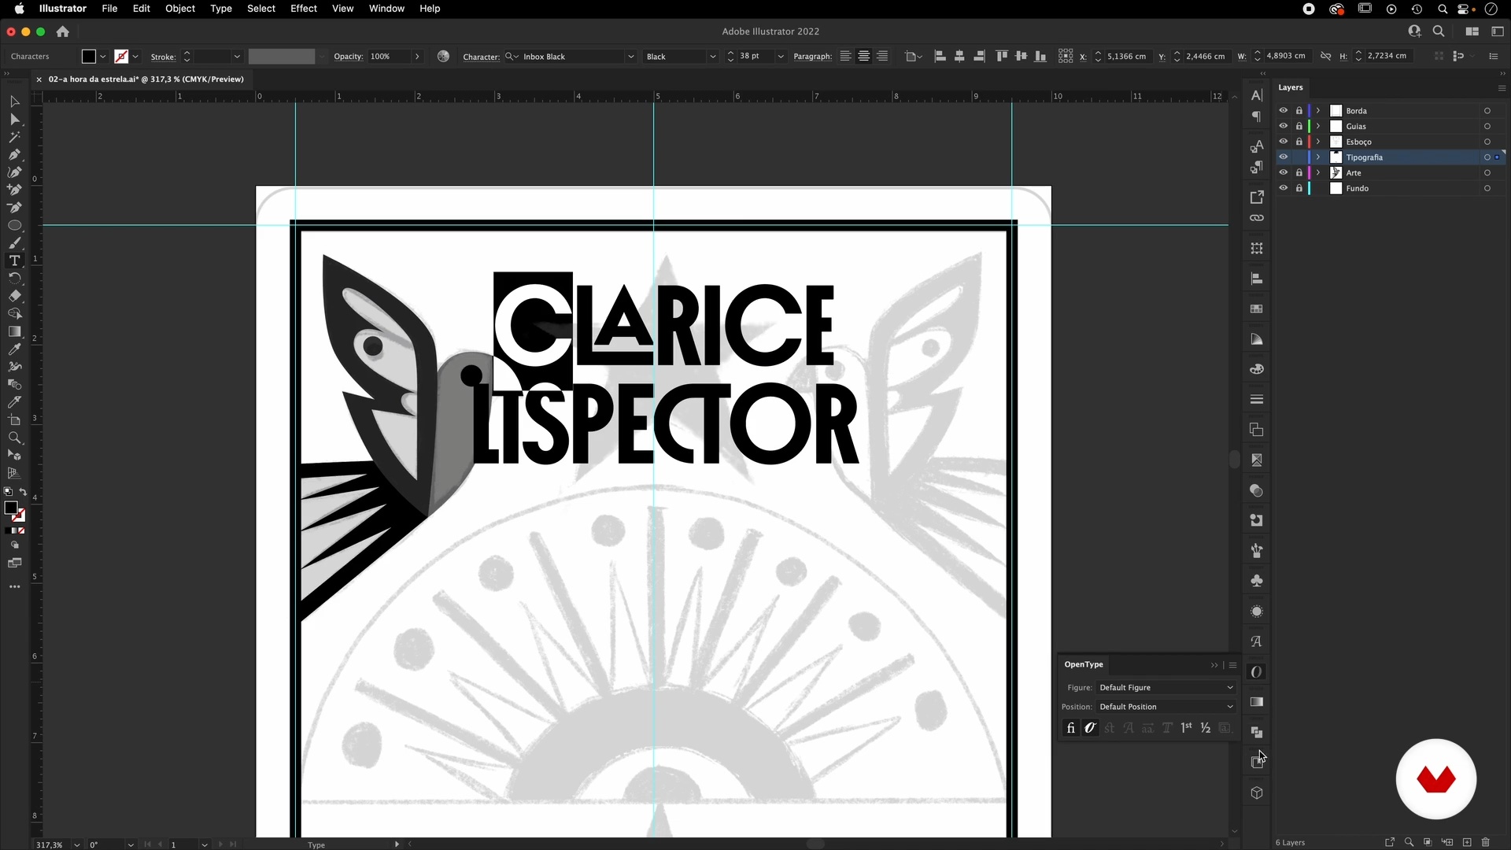
Task: Select the Pen tool
Action: click(x=14, y=154)
